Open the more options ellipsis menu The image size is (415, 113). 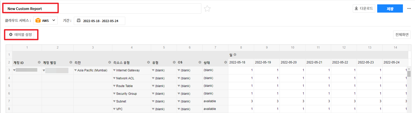[x=409, y=8]
